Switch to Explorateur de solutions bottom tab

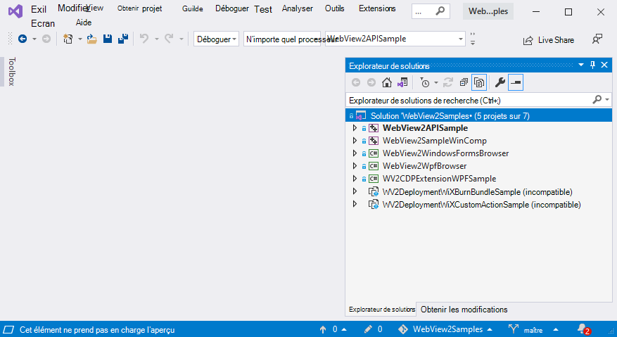click(x=381, y=310)
